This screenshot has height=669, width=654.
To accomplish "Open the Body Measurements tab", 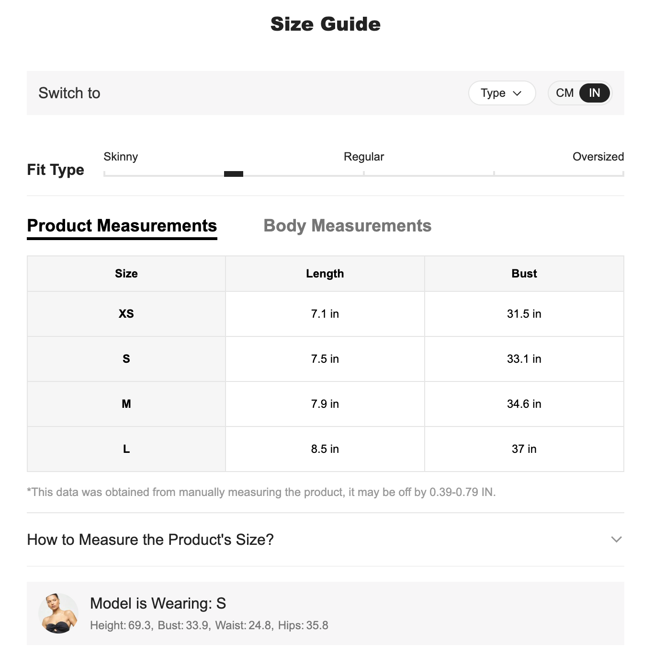I will click(x=348, y=226).
